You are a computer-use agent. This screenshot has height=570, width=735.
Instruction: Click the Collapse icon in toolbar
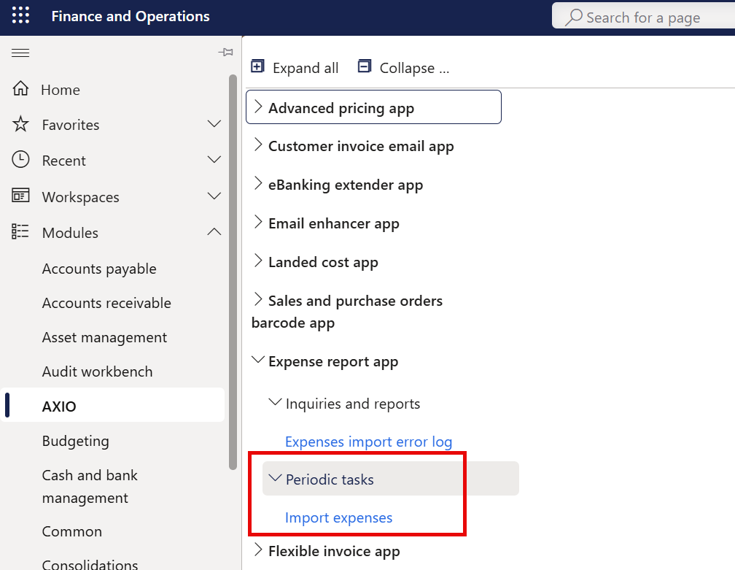[x=364, y=66]
